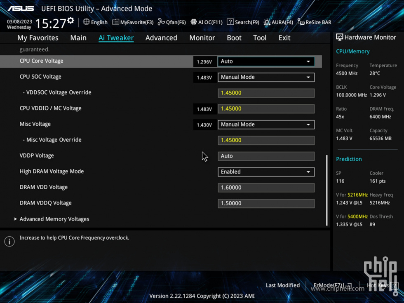The height and width of the screenshot is (303, 404).
Task: Open the Monitor tab
Action: click(202, 38)
